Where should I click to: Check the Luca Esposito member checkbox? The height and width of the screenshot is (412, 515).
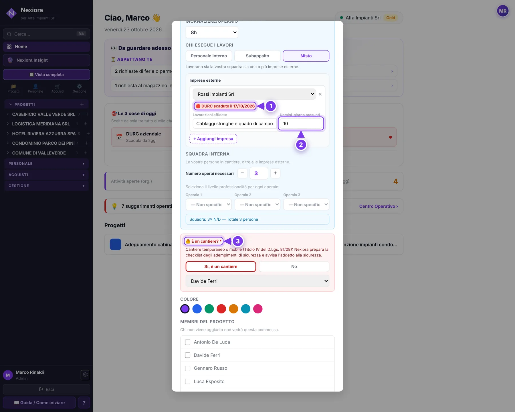(x=188, y=382)
